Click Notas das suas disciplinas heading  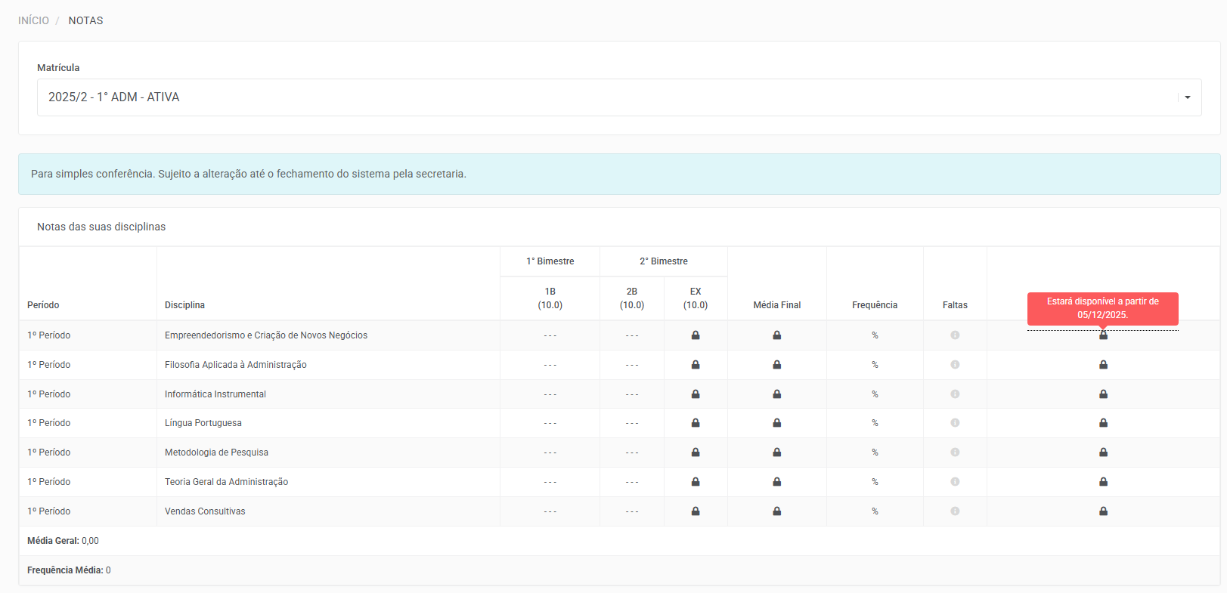point(101,227)
